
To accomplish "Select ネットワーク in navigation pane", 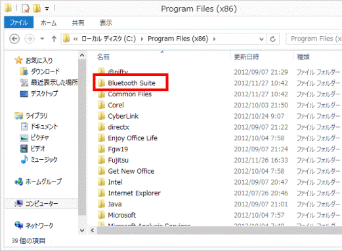I will pos(39,225).
